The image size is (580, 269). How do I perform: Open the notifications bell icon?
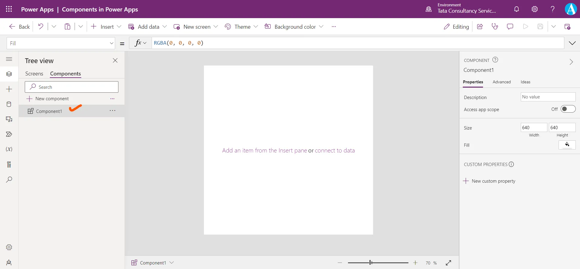517,9
